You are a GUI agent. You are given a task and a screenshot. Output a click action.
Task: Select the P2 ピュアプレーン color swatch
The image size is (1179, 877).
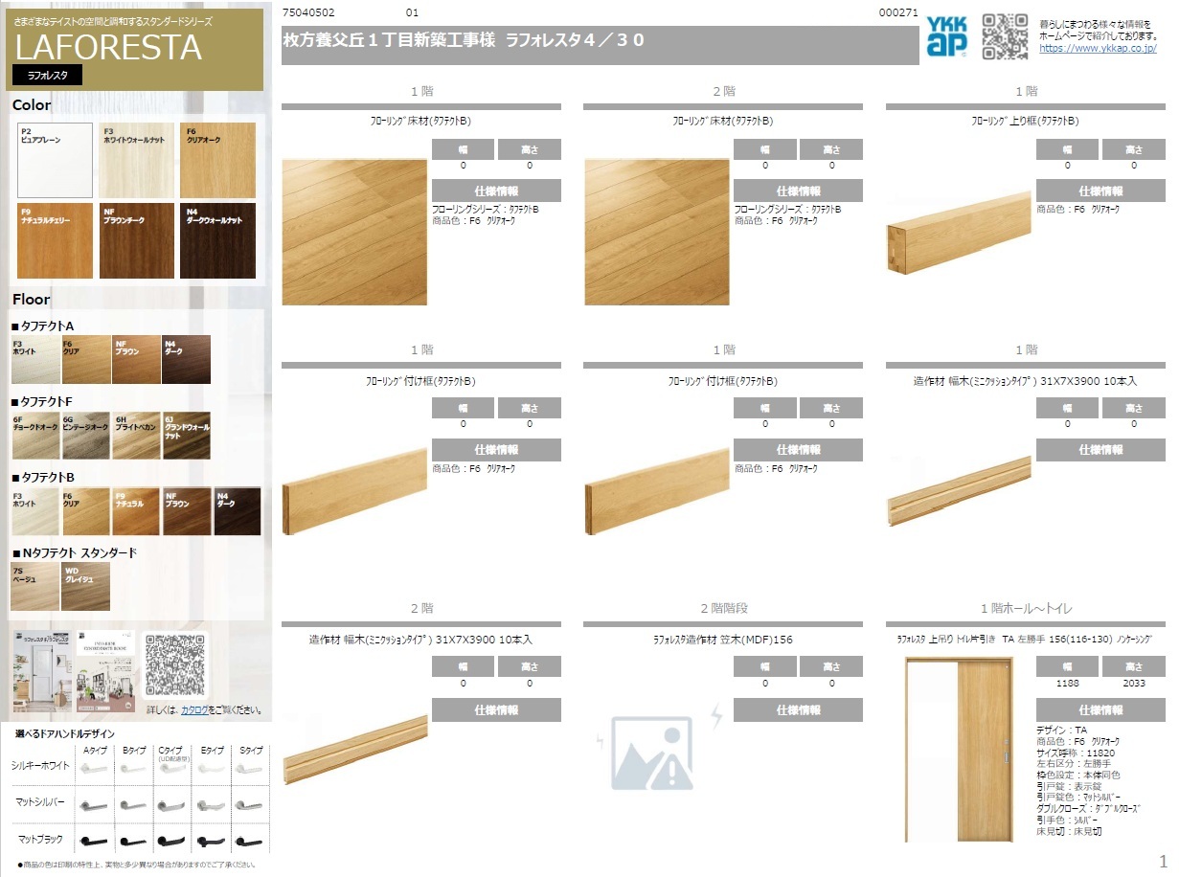click(x=55, y=160)
